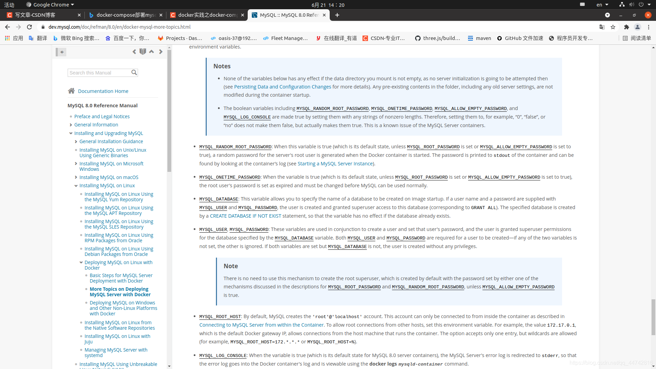Viewport: 656px width, 369px height.
Task: Click the main page vertical scrollbar thumb
Action: 653,317
